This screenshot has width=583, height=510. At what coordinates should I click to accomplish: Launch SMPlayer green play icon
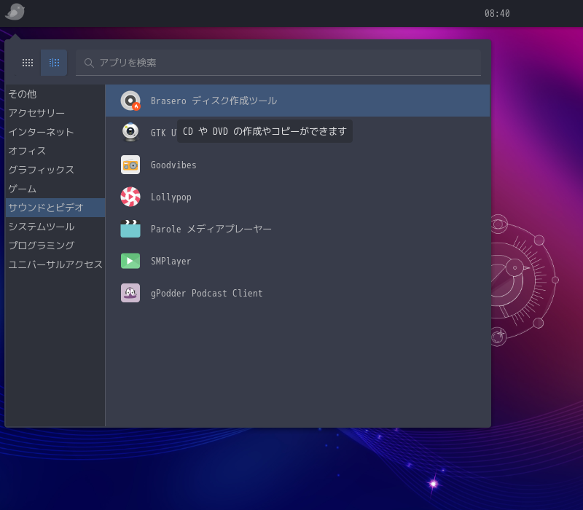point(130,261)
